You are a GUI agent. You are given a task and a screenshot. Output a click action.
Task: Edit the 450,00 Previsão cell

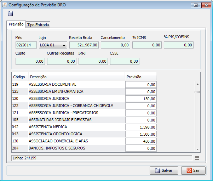point(141,141)
